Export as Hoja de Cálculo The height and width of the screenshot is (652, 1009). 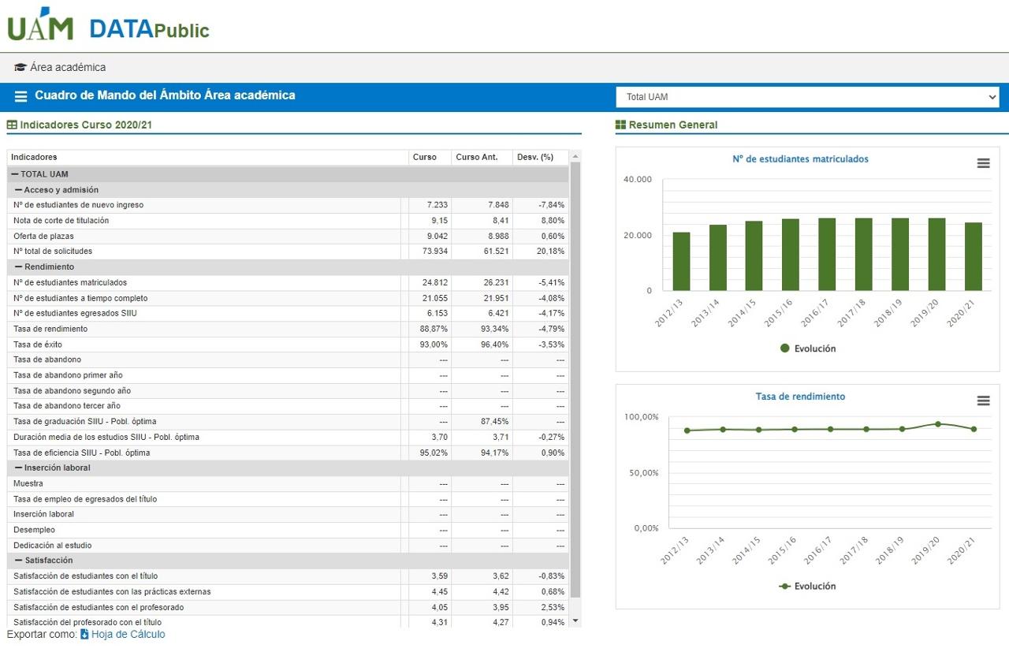pyautogui.click(x=128, y=635)
